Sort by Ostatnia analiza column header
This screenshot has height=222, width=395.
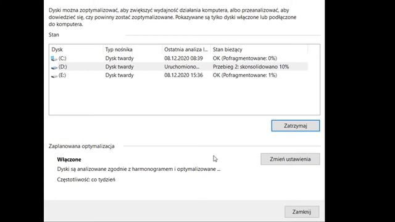[186, 49]
